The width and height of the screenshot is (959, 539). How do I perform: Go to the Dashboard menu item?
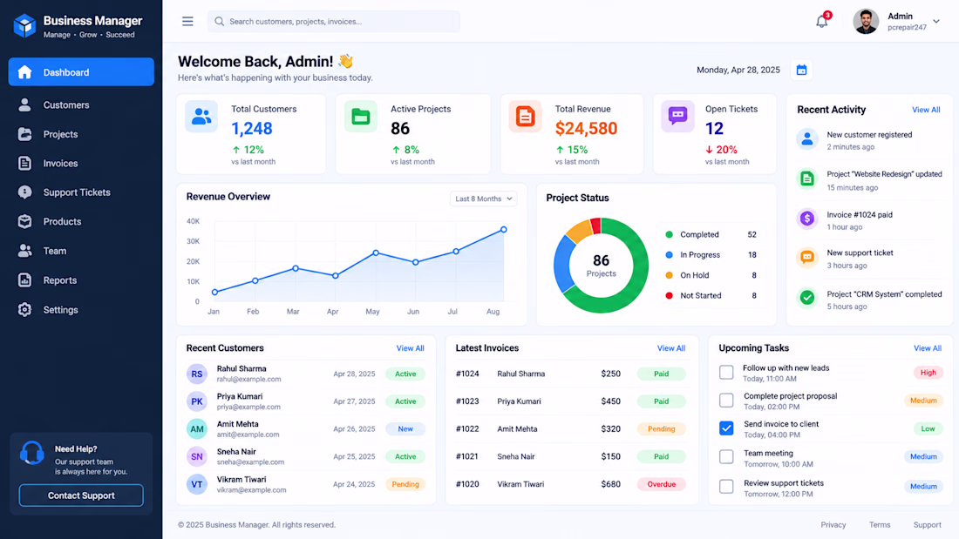pos(81,72)
